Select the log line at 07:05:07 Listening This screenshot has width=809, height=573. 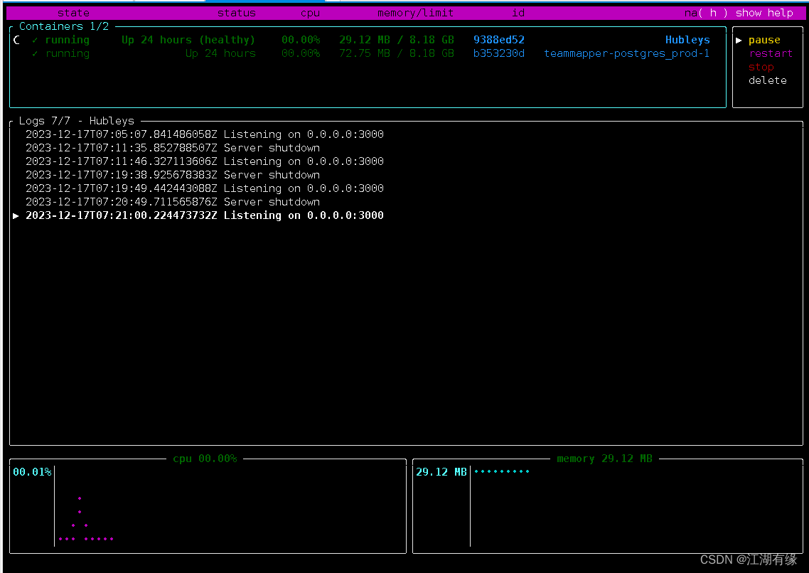point(204,134)
